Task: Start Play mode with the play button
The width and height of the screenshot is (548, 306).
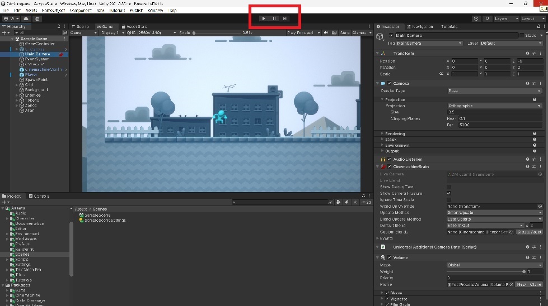Action: click(x=264, y=18)
